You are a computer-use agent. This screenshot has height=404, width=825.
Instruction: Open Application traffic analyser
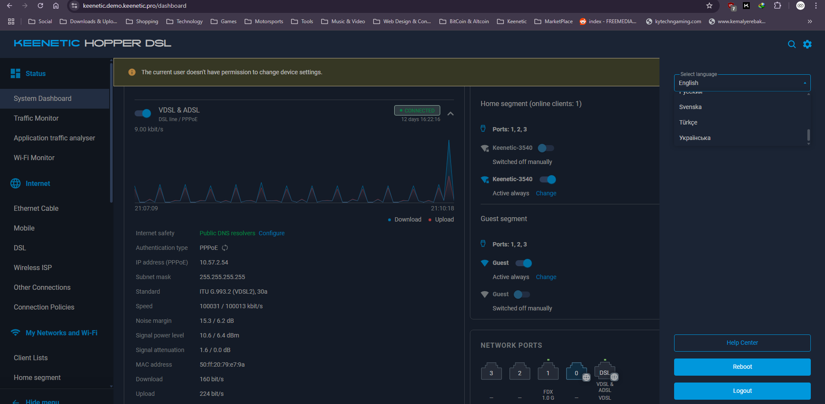tap(55, 138)
